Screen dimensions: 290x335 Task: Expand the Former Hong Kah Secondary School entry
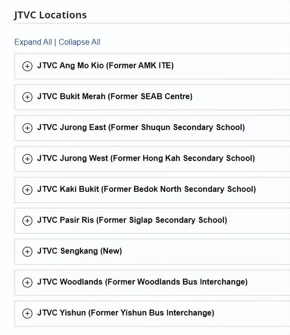click(152, 159)
